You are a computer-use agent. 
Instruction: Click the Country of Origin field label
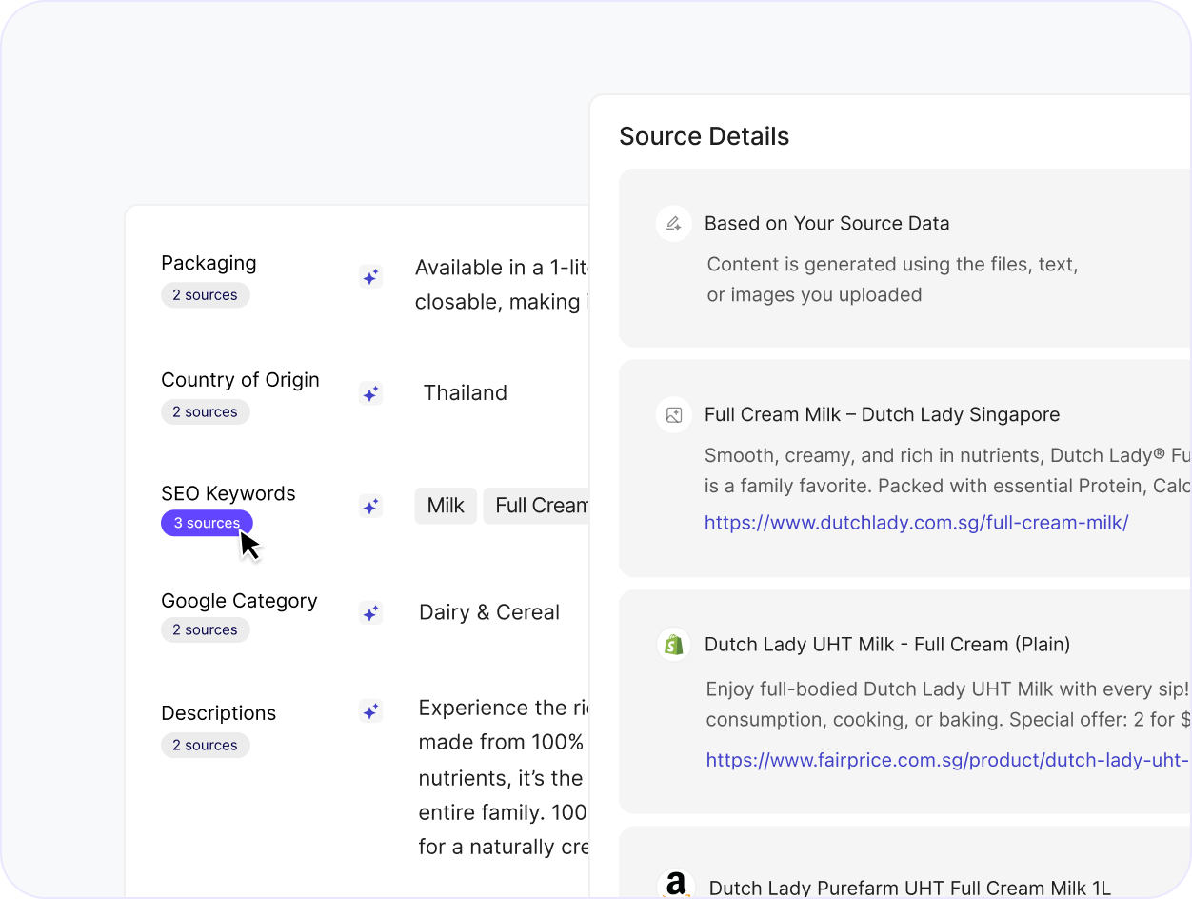pyautogui.click(x=240, y=380)
